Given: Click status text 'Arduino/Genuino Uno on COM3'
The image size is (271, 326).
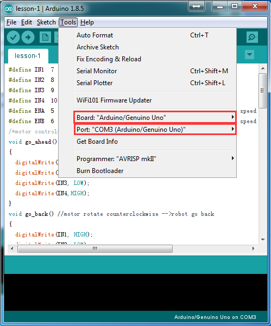Looking at the screenshot, I should pyautogui.click(x=215, y=317).
